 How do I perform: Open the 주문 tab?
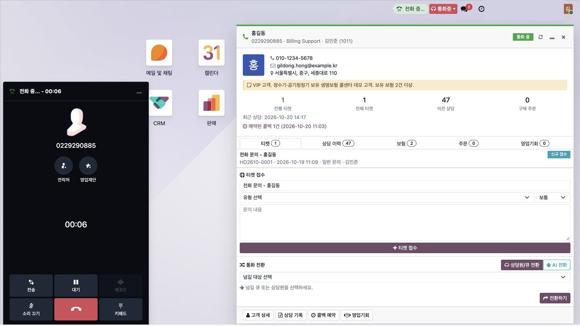point(468,143)
